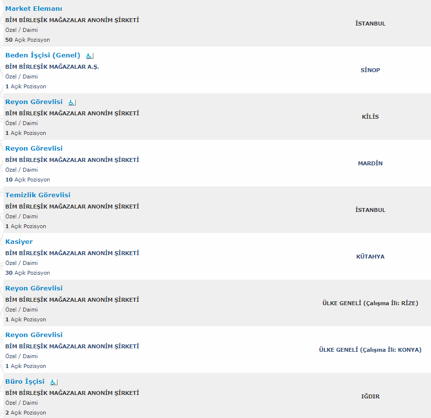Click the disability icon next to Beden İşçisi (Genel)
The width and height of the screenshot is (431, 418).
click(89, 56)
